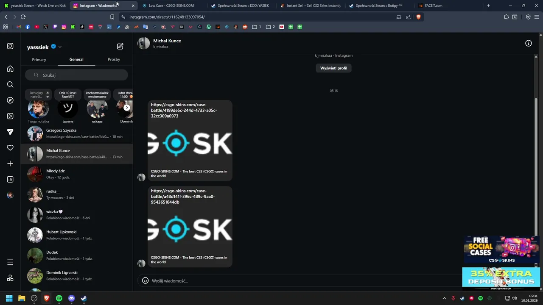Create new post plus icon

pyautogui.click(x=10, y=164)
